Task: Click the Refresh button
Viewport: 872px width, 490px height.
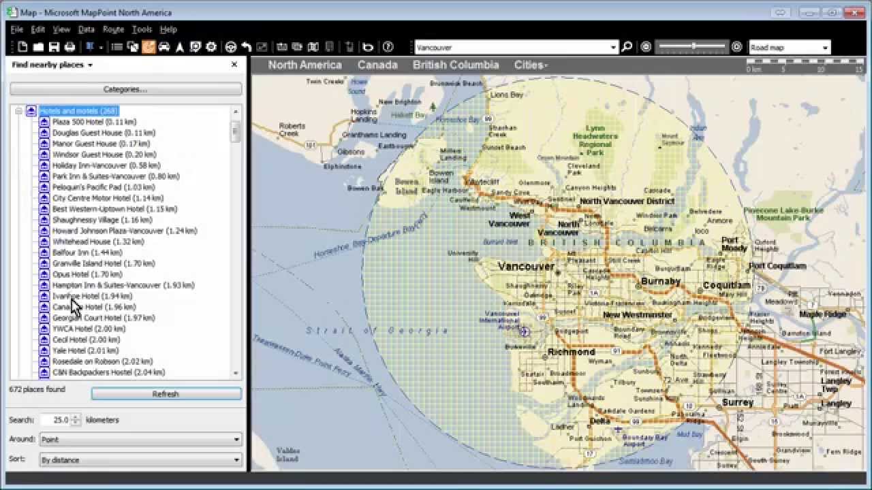Action: point(166,394)
